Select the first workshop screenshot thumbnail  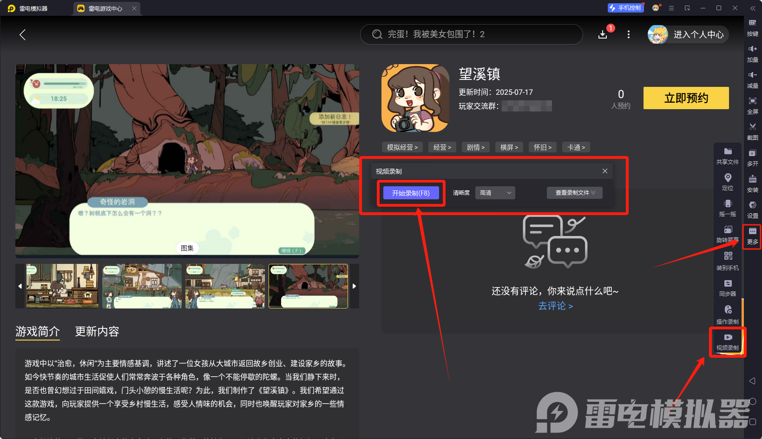62,286
